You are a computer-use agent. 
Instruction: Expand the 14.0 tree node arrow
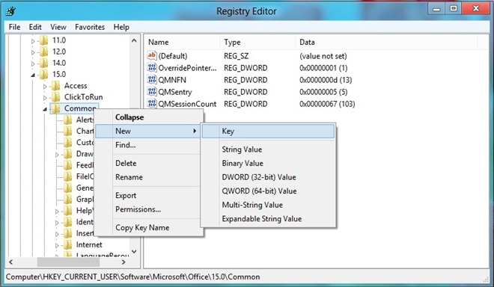click(x=33, y=64)
